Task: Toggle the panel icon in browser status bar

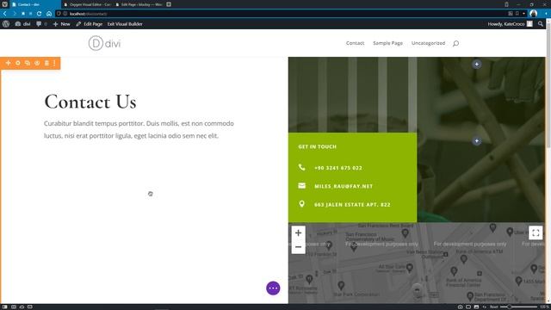Action: (5, 307)
